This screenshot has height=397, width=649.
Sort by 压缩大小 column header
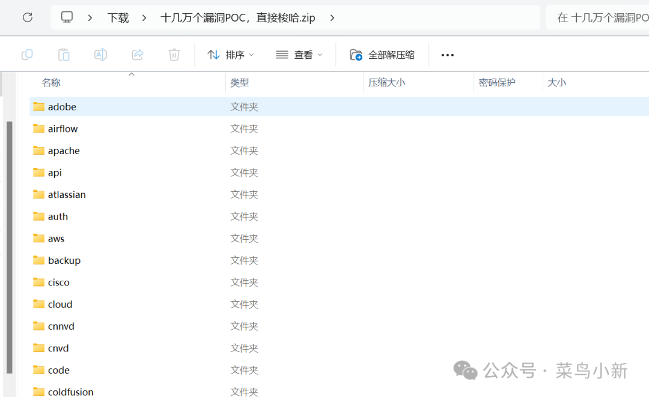tap(386, 83)
